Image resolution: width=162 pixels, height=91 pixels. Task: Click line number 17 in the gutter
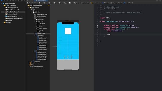[98, 34]
